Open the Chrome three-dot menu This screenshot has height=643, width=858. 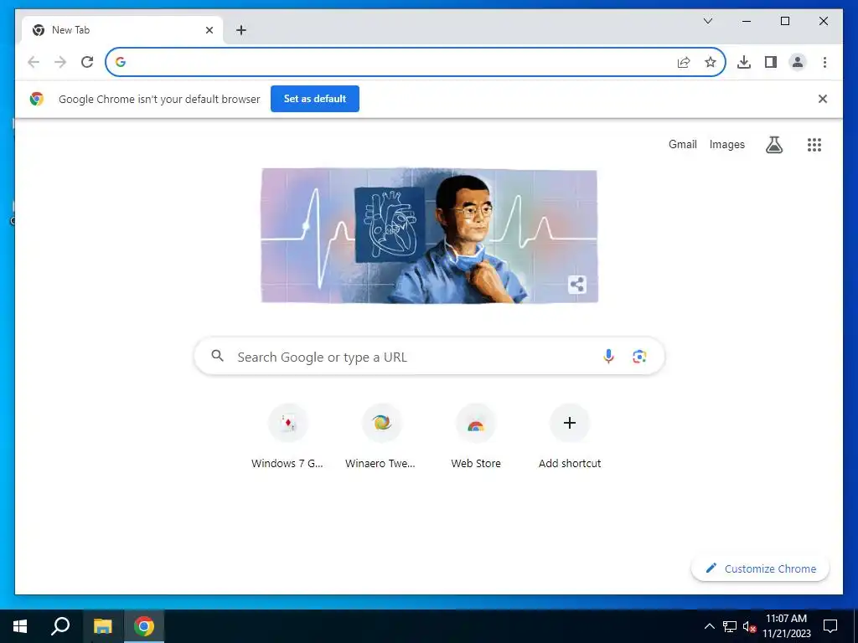tap(824, 62)
